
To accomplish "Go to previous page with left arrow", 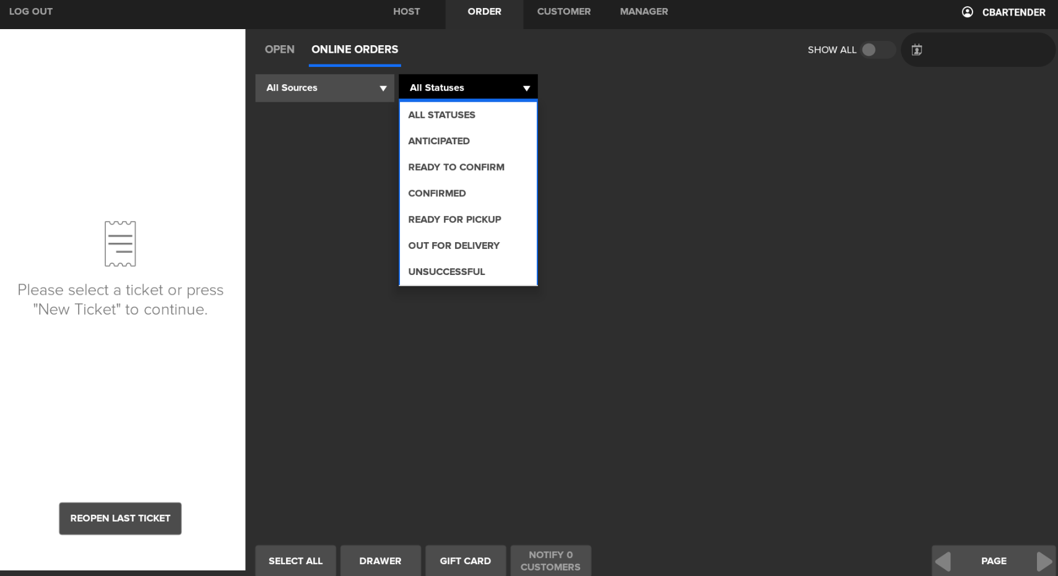I will (x=943, y=561).
